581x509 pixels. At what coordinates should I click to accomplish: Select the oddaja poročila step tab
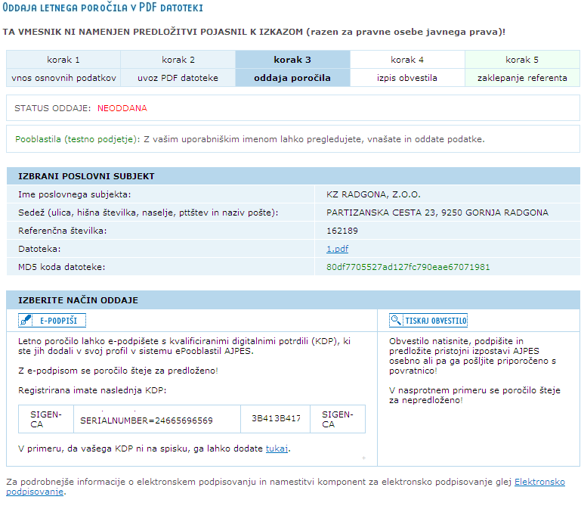pos(292,78)
